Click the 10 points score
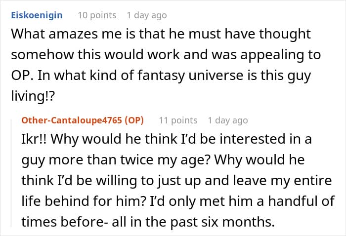 [x=97, y=15]
